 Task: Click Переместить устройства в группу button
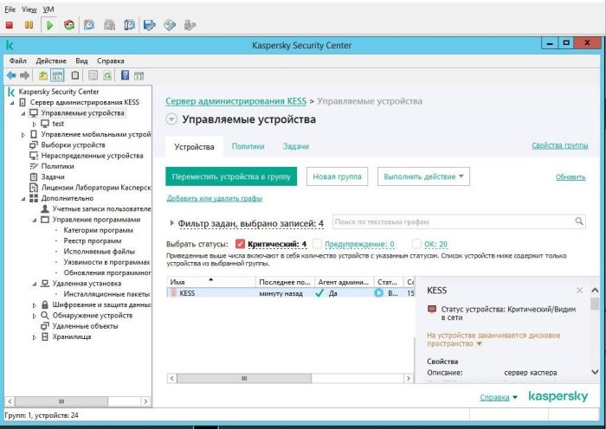231,176
